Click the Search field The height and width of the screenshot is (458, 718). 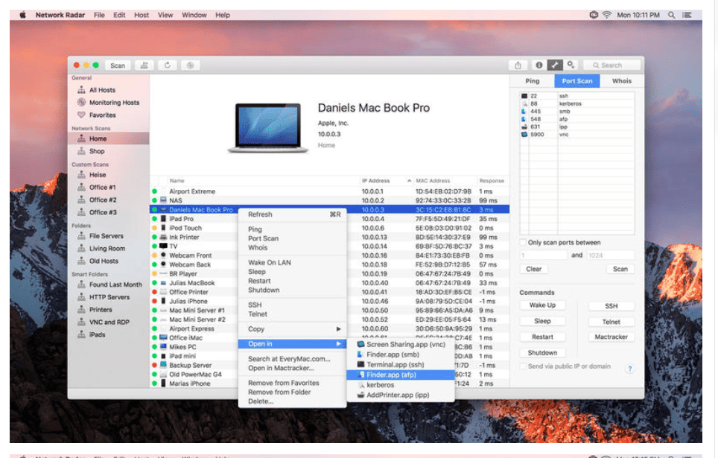click(x=613, y=66)
